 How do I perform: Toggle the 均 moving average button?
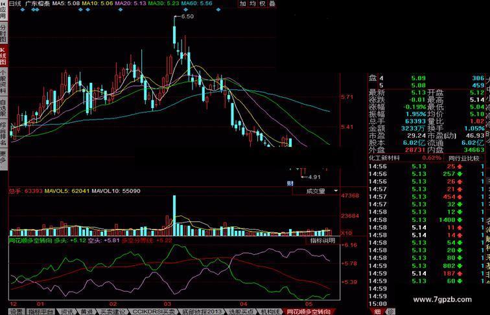(253, 3)
